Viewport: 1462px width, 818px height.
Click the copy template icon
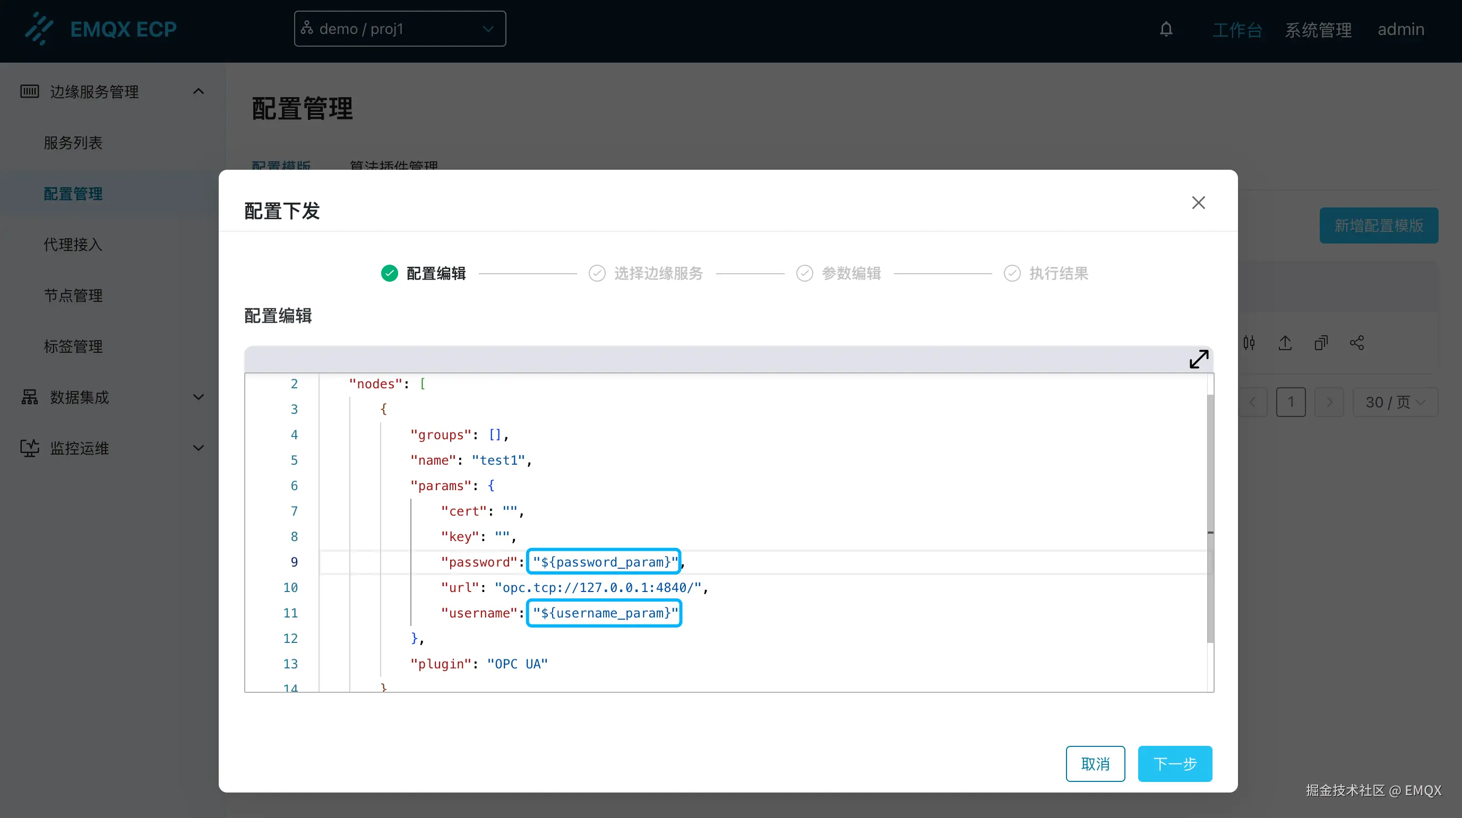pyautogui.click(x=1321, y=343)
